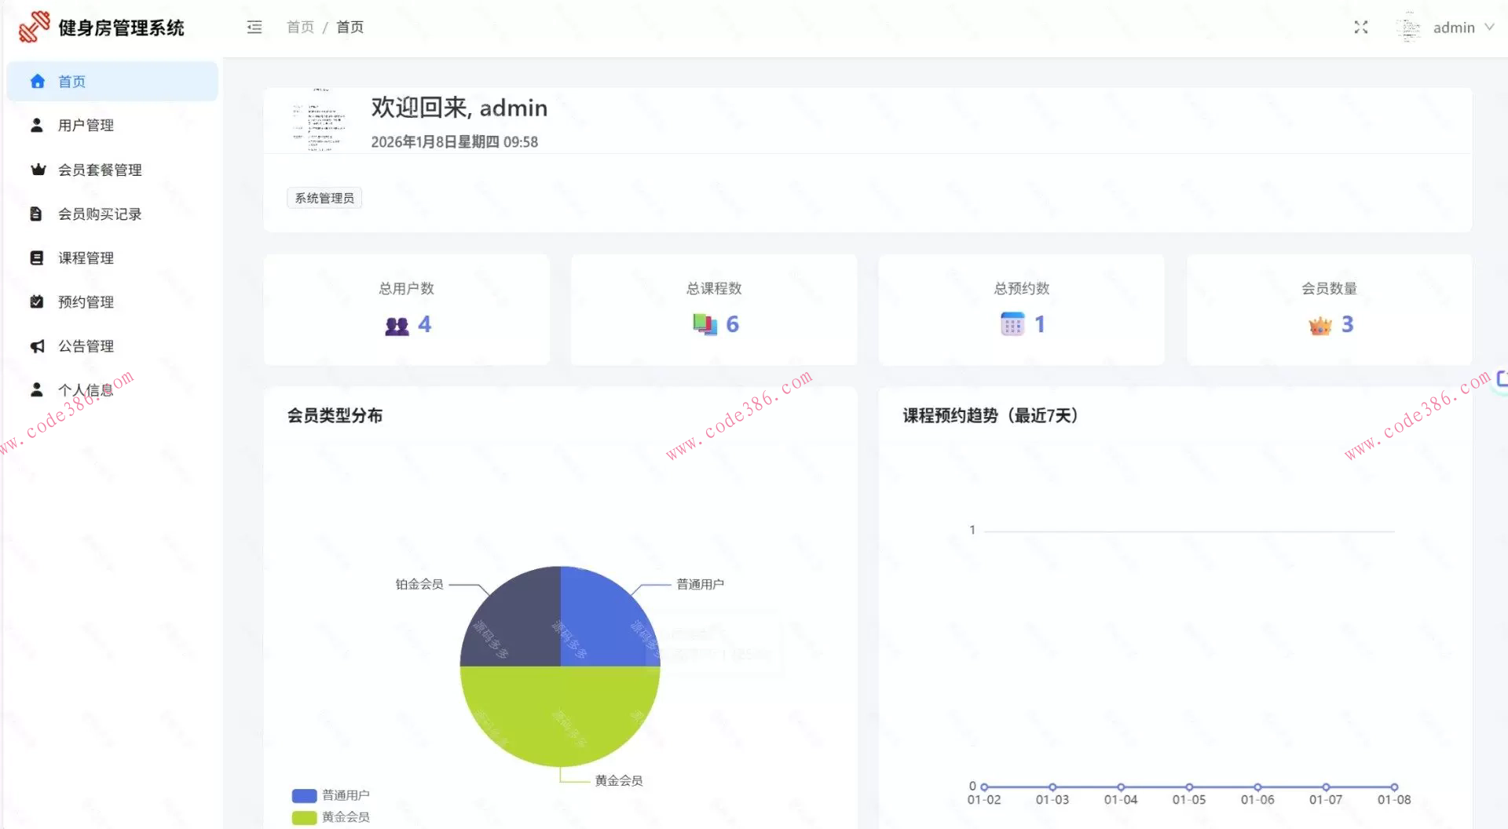
Task: Select the 预约管理 checkmark icon
Action: [36, 301]
